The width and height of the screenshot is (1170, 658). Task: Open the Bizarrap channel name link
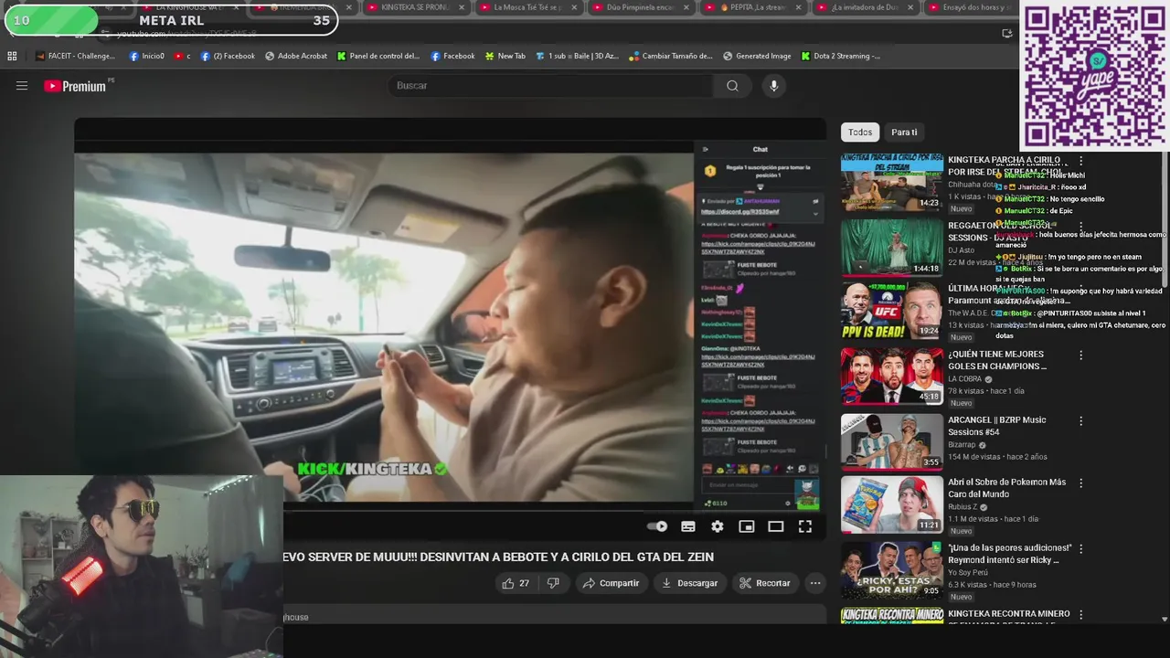(x=962, y=445)
